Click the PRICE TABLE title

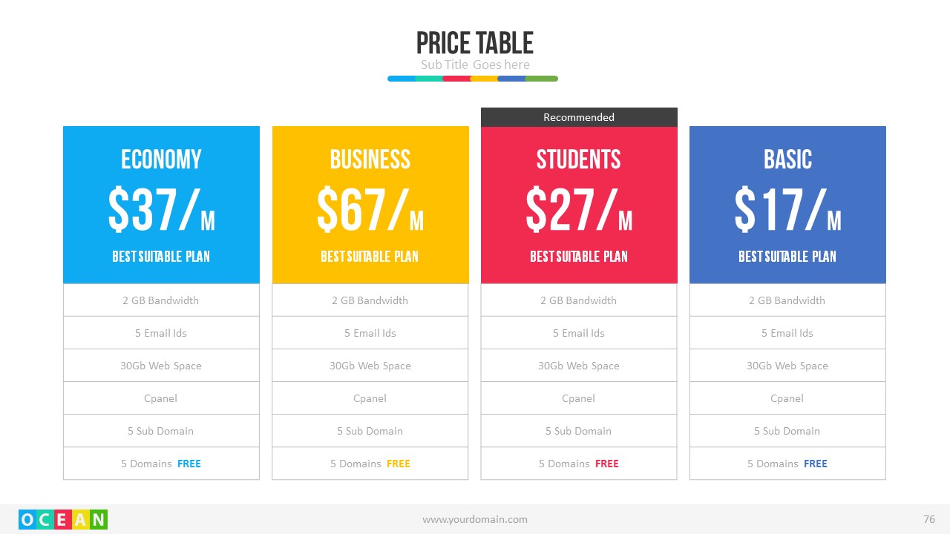475,43
